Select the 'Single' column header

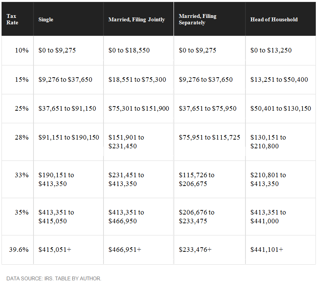46,19
